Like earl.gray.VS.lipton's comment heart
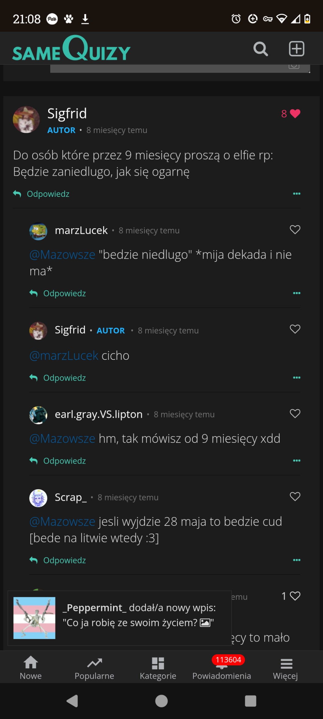 [x=295, y=414]
